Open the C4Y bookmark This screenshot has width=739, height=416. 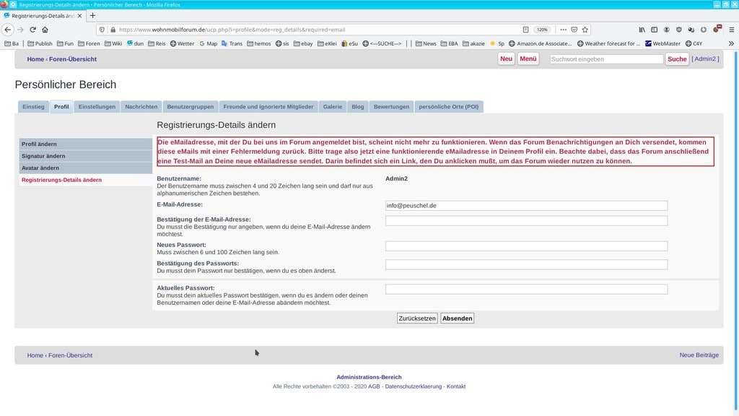click(x=694, y=43)
